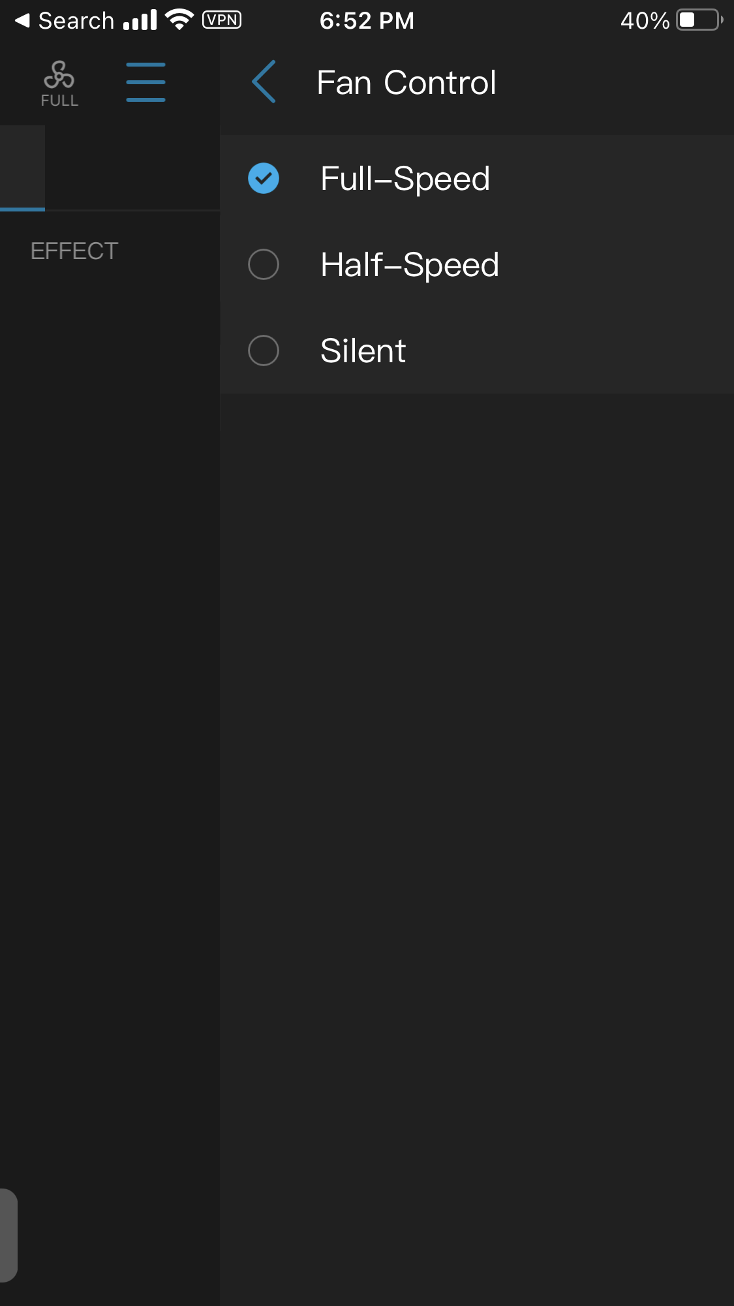Select the Full-Speed radio button
The height and width of the screenshot is (1306, 734).
tap(264, 178)
